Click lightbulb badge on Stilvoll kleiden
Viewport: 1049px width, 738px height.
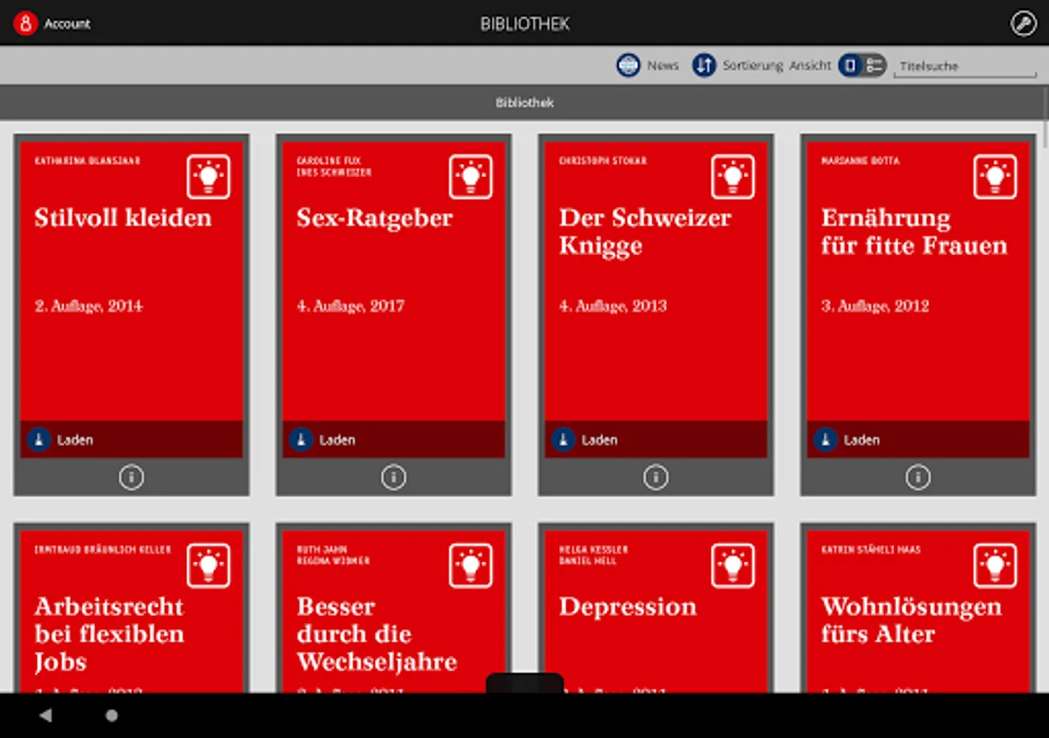point(208,176)
